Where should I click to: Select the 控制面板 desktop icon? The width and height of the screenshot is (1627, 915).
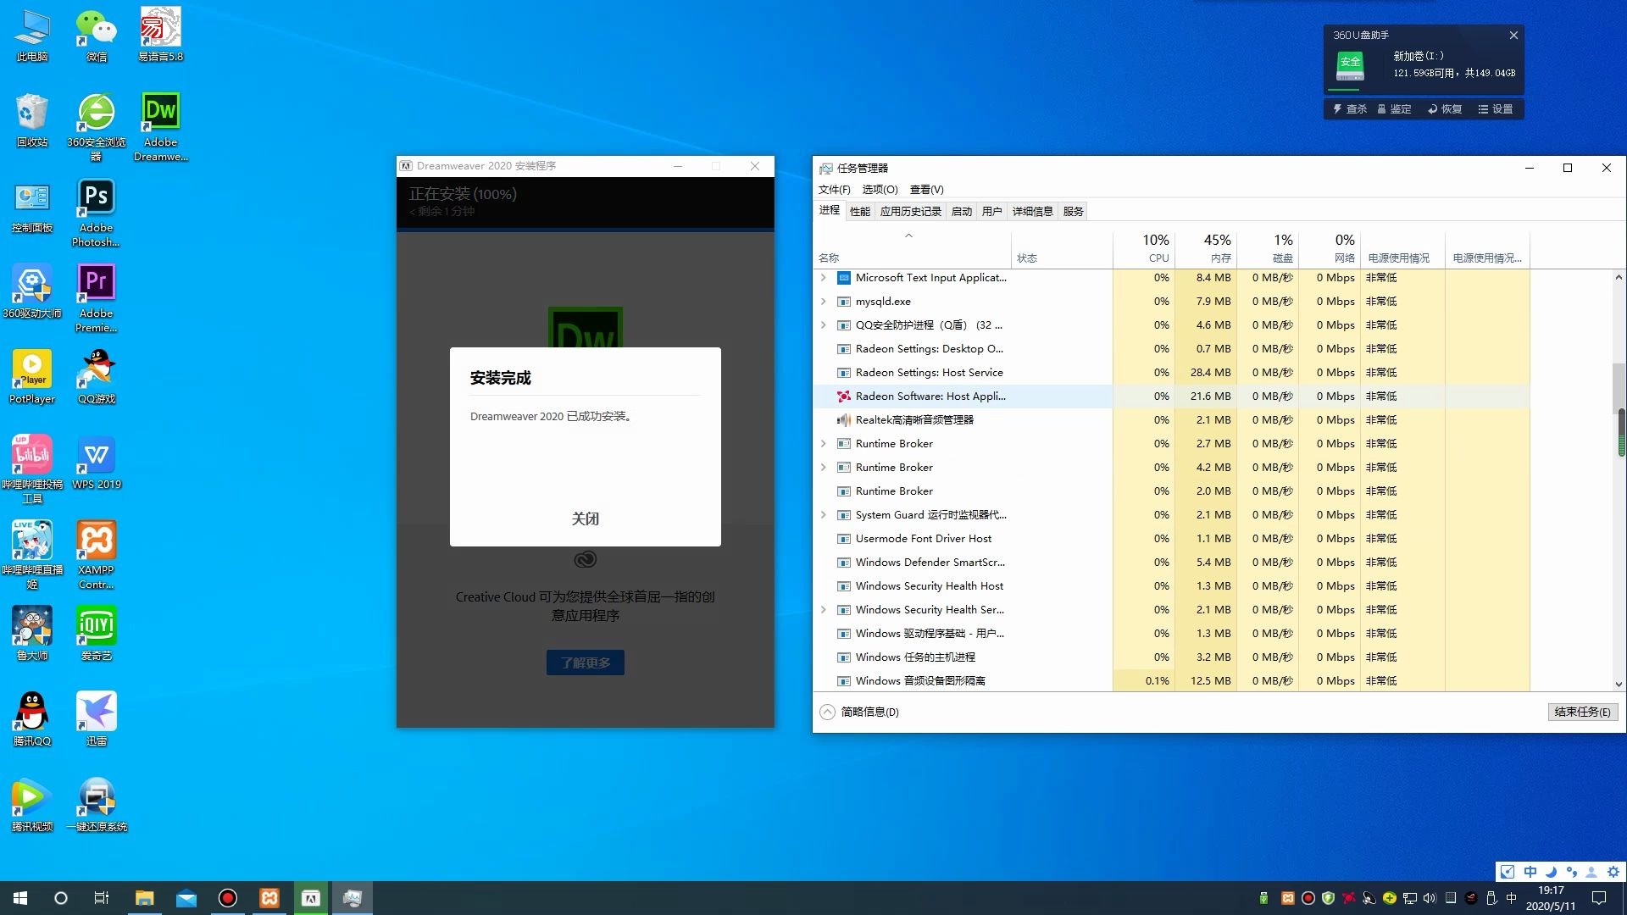(32, 208)
